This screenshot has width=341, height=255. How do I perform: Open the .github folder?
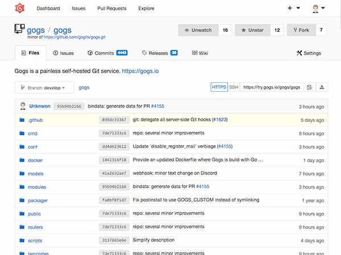tap(35, 120)
